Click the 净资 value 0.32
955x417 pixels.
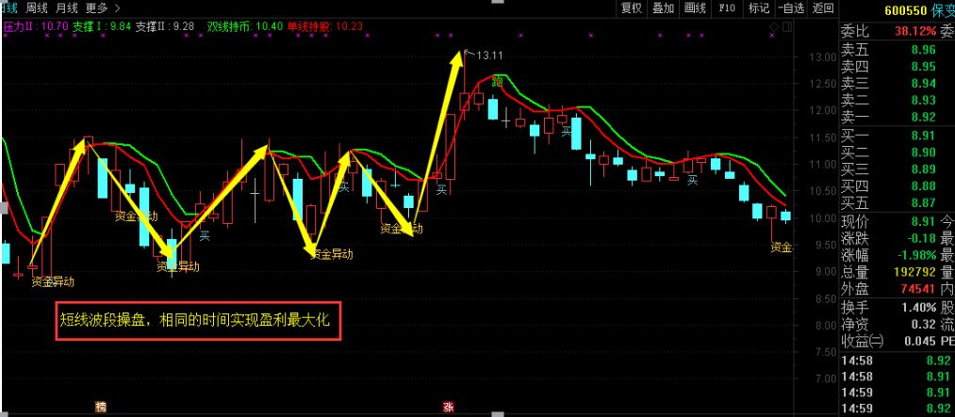(x=925, y=324)
